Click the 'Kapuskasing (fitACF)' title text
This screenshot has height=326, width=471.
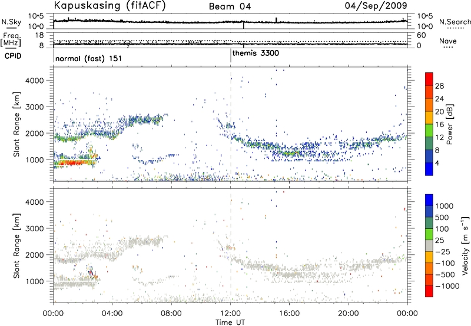pos(110,6)
